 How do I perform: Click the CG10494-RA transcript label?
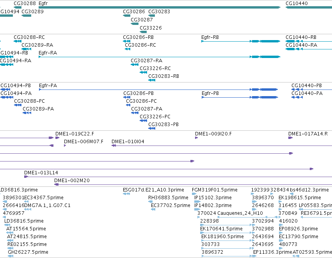click(16, 61)
